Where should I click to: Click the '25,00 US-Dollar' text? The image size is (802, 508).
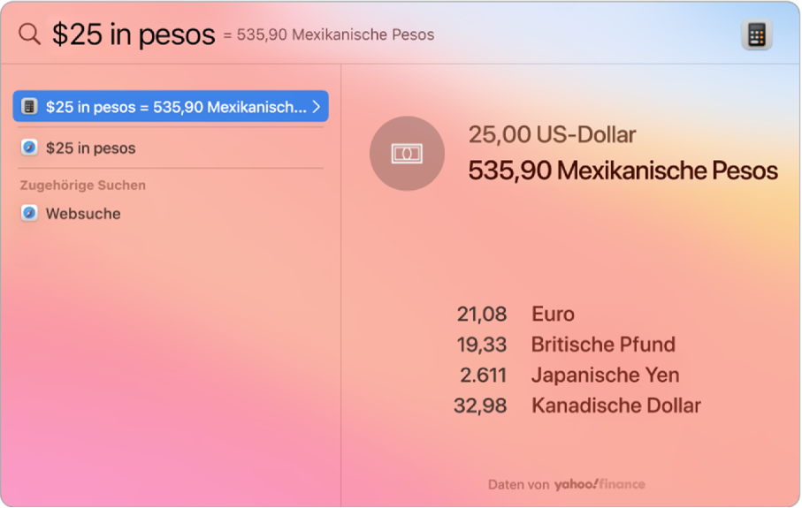(552, 135)
